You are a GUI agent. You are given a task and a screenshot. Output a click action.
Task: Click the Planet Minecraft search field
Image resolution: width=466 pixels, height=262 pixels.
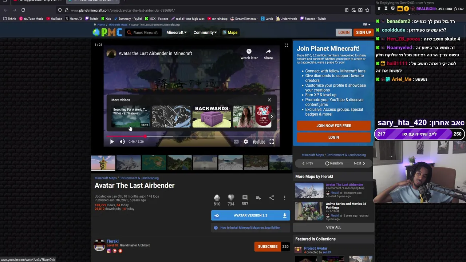pos(143,33)
